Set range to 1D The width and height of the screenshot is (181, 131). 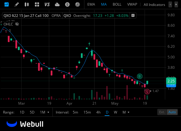coord(22,112)
